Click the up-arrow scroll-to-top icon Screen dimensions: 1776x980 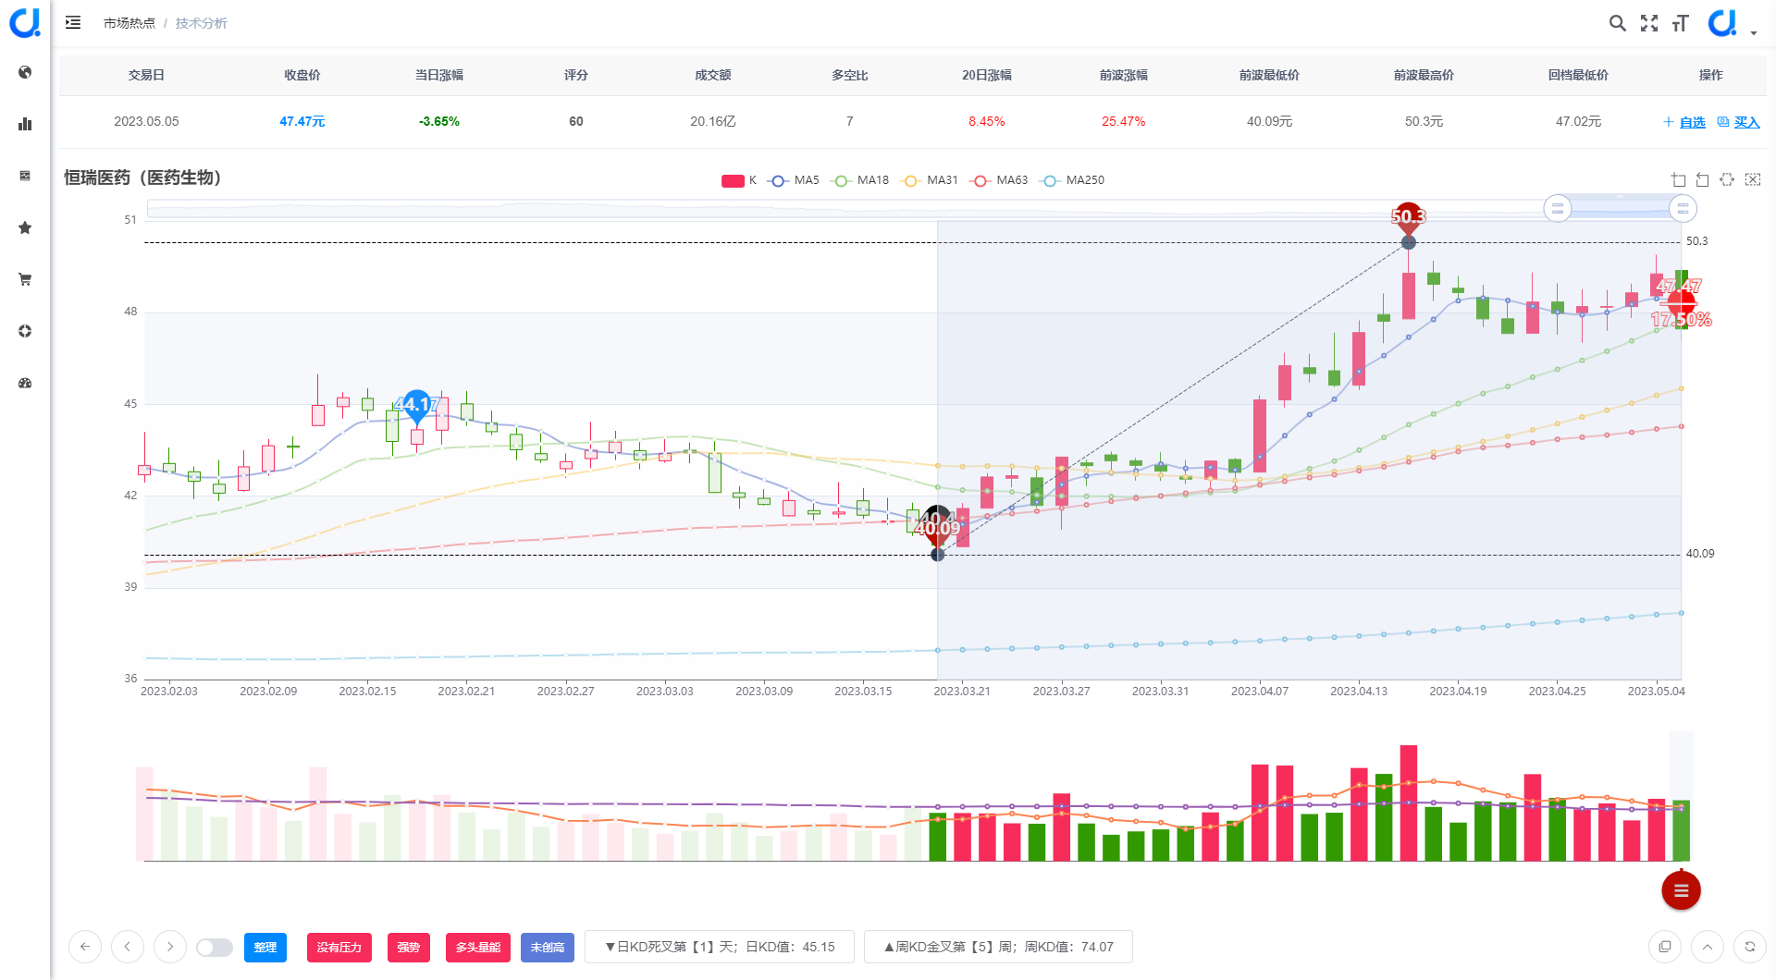pos(1708,947)
